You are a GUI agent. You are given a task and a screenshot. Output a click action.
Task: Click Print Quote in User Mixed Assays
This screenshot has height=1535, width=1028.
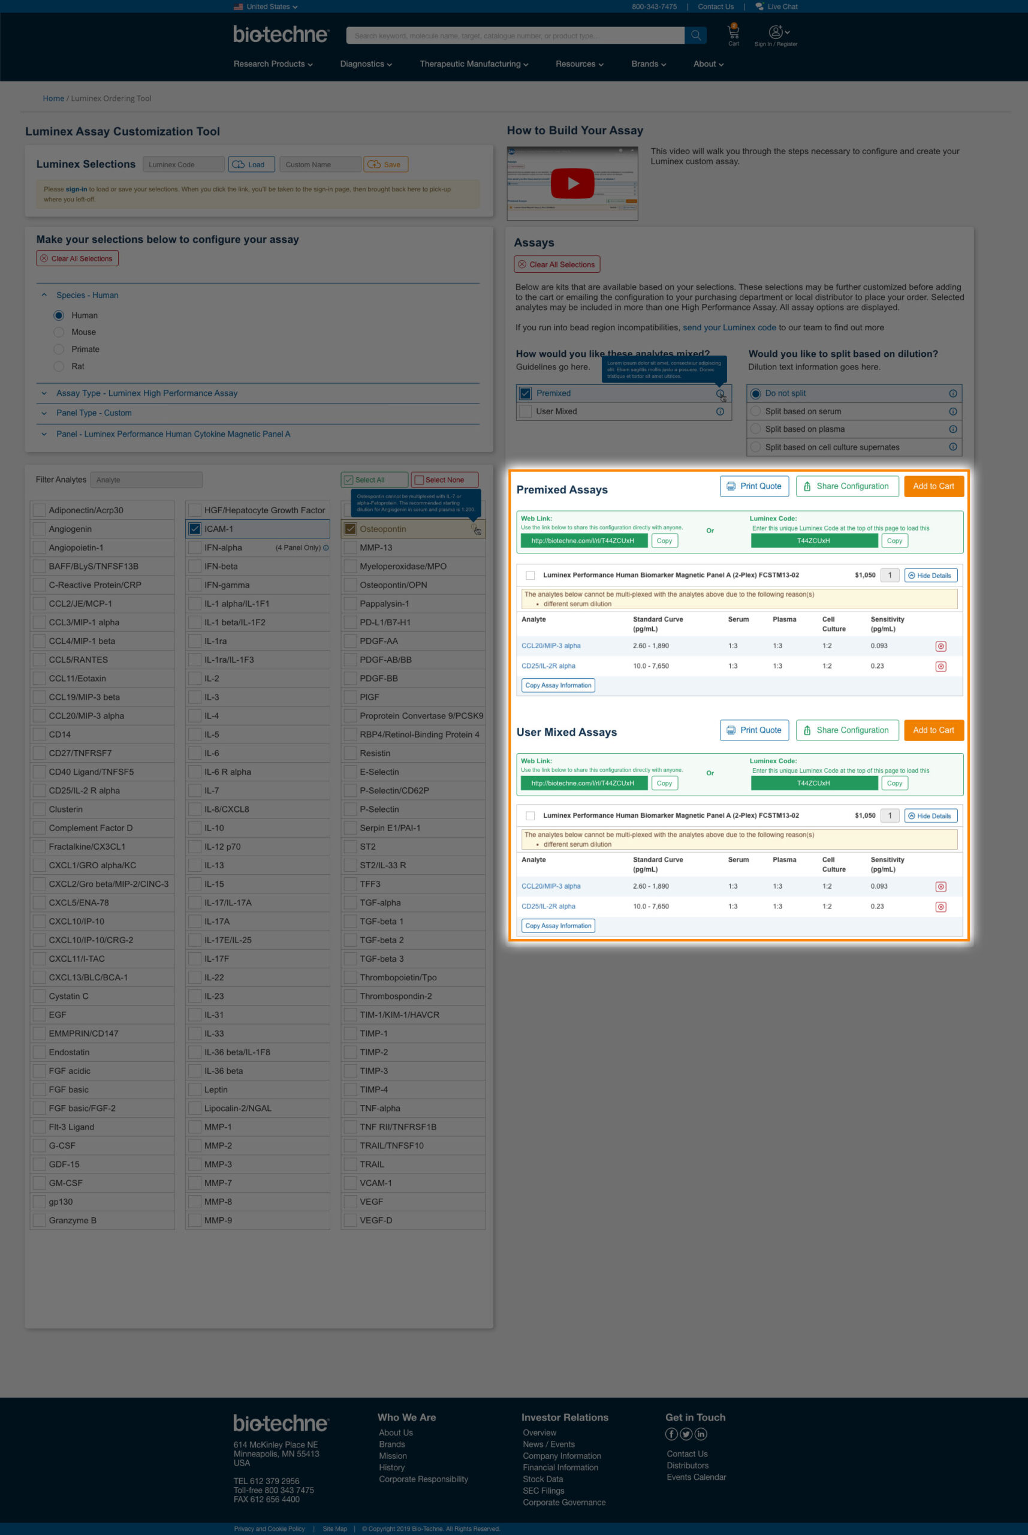tap(754, 730)
